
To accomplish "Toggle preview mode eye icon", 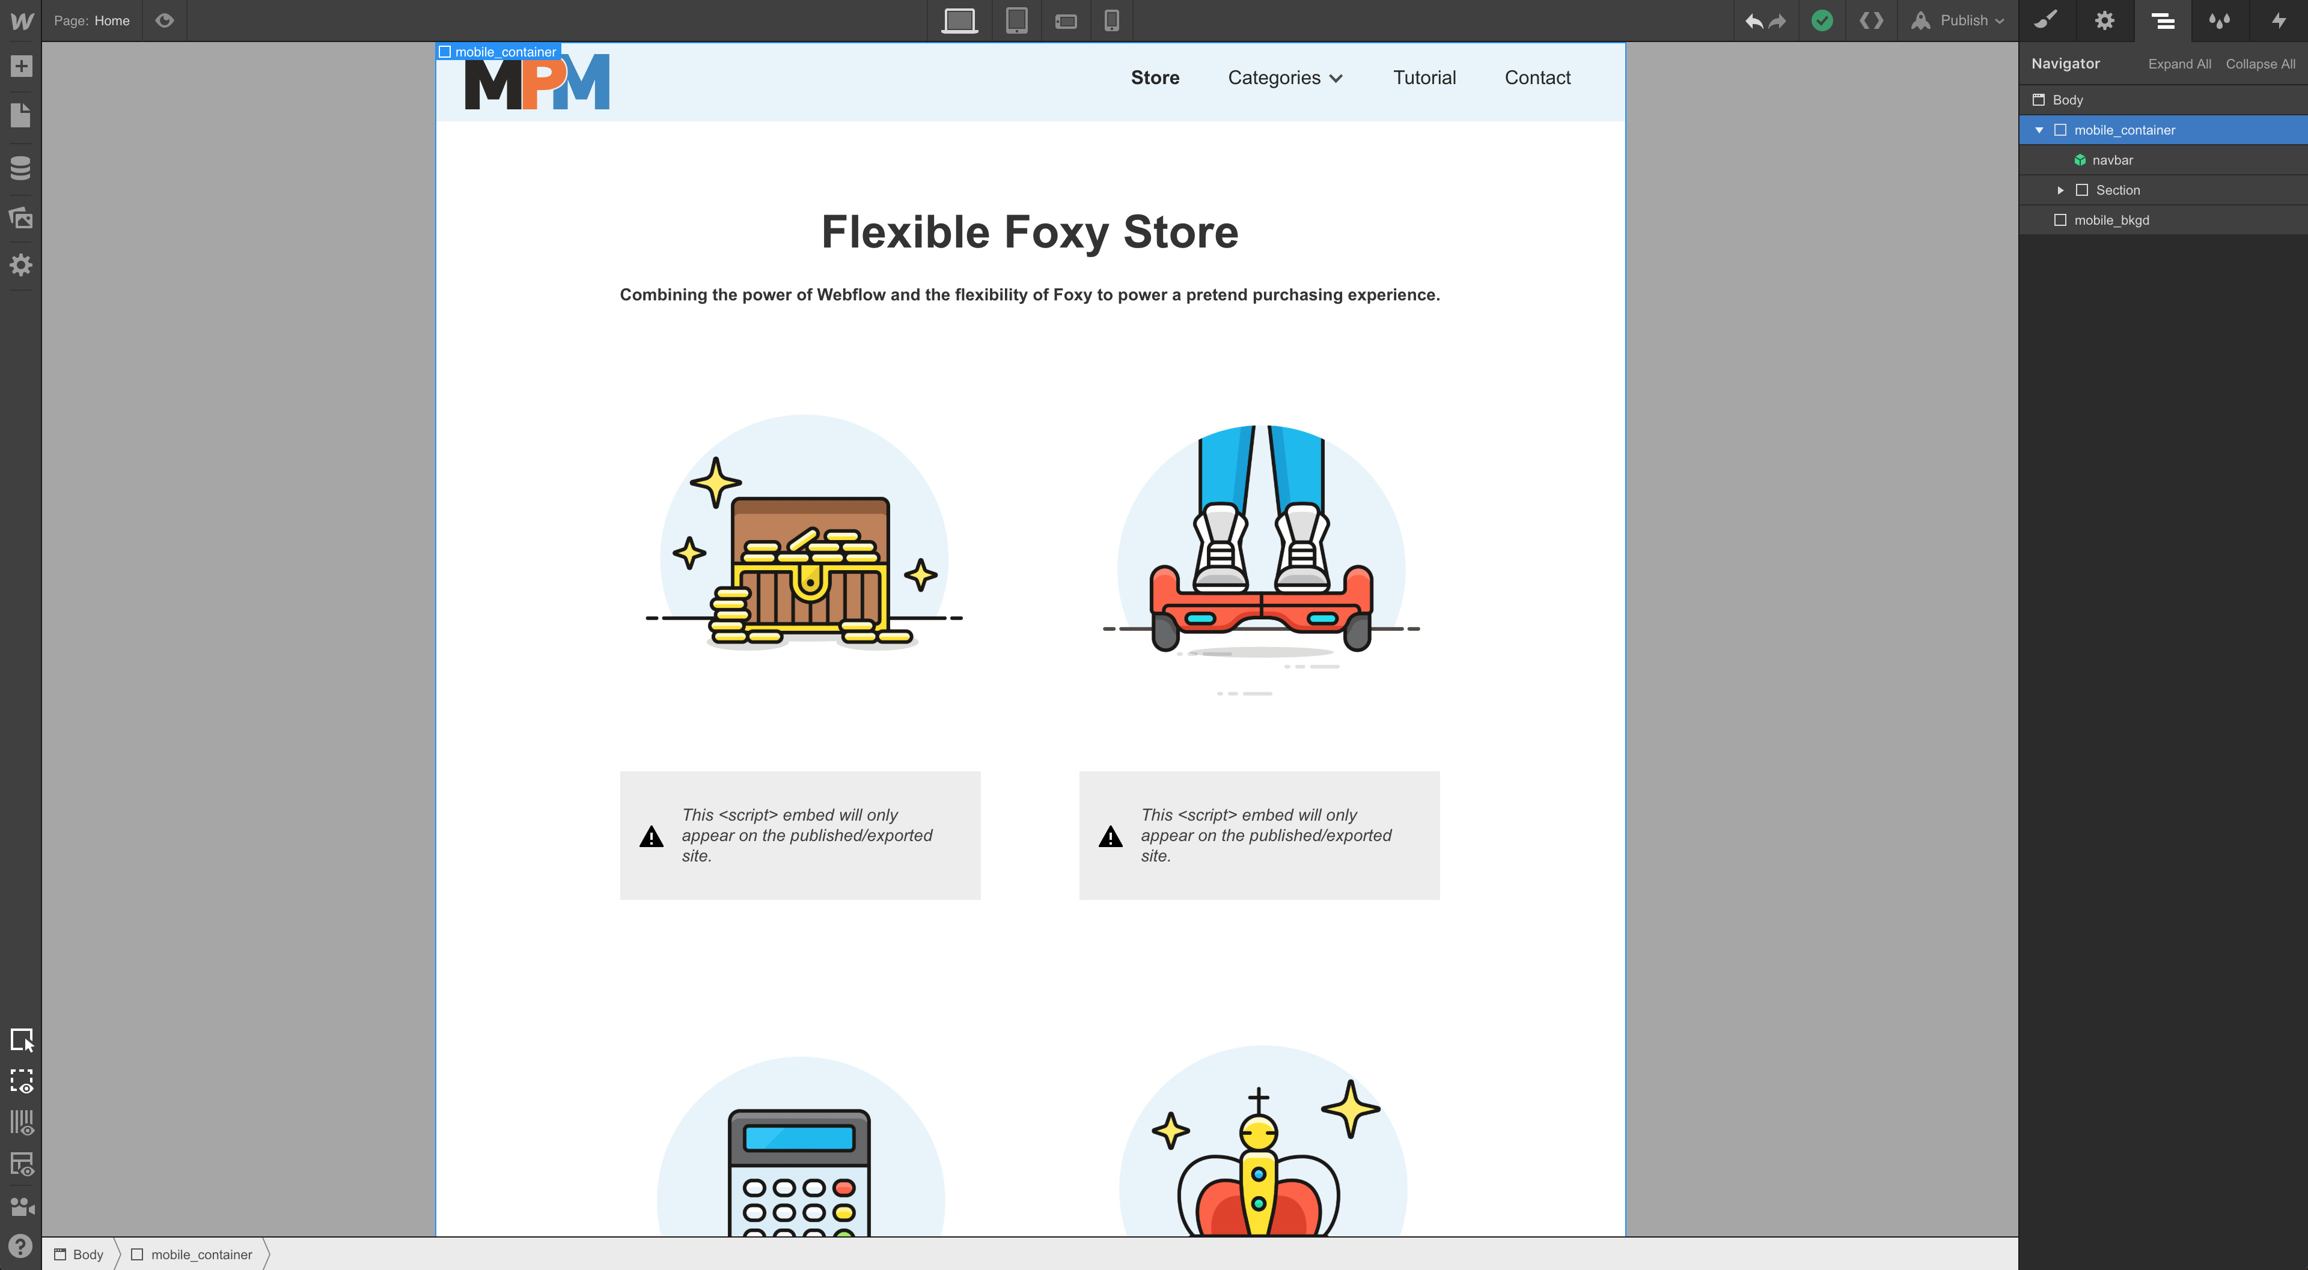I will [x=165, y=20].
